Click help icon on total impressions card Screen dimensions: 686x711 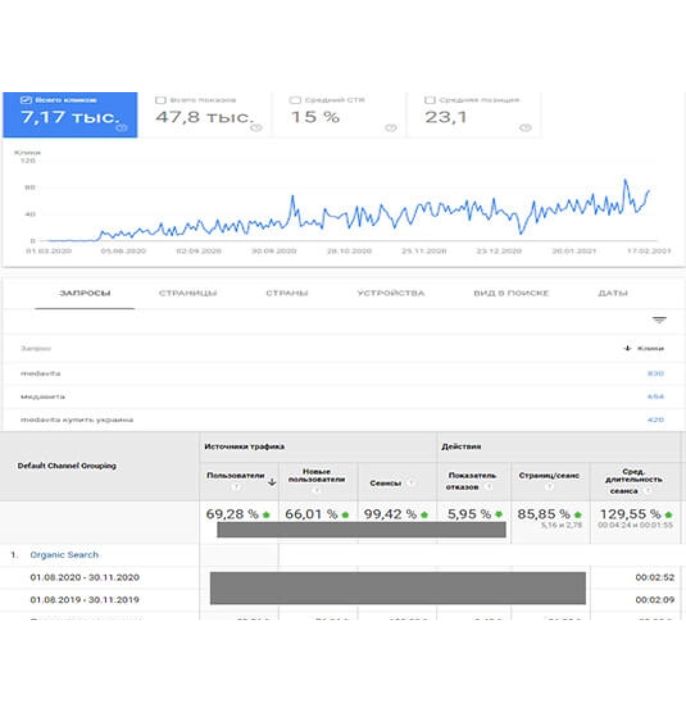[x=256, y=128]
